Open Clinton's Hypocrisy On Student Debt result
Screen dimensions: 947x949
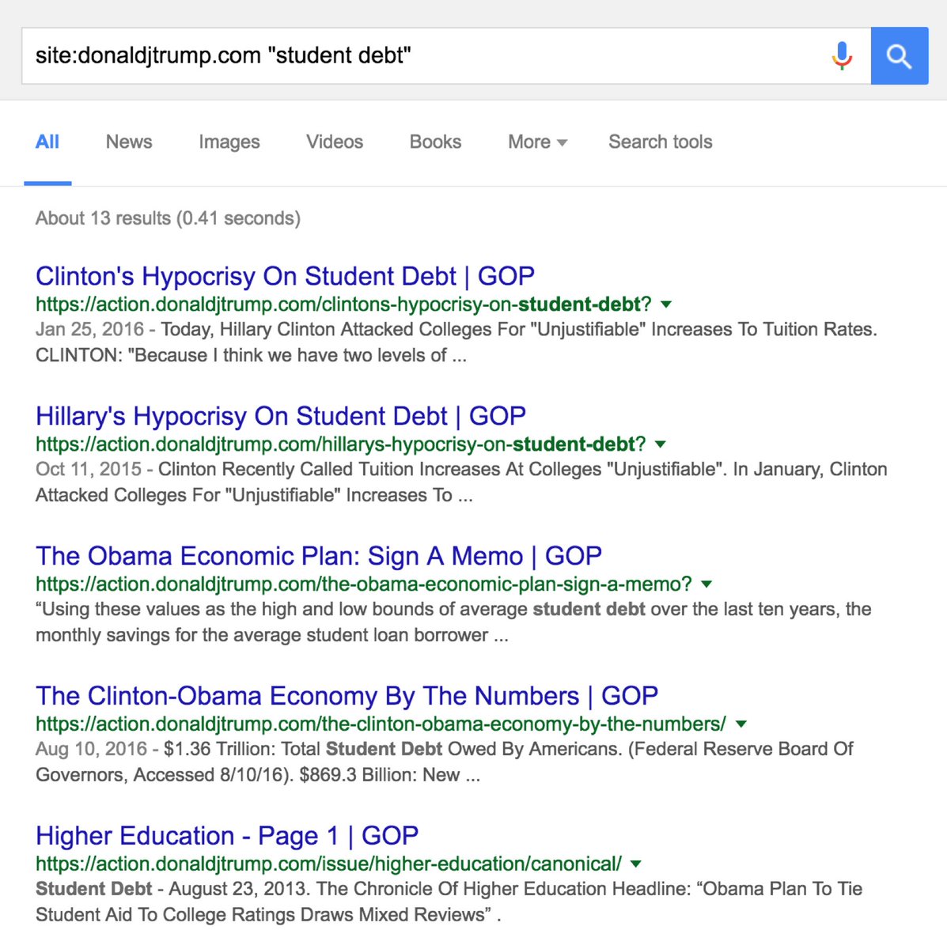click(286, 276)
